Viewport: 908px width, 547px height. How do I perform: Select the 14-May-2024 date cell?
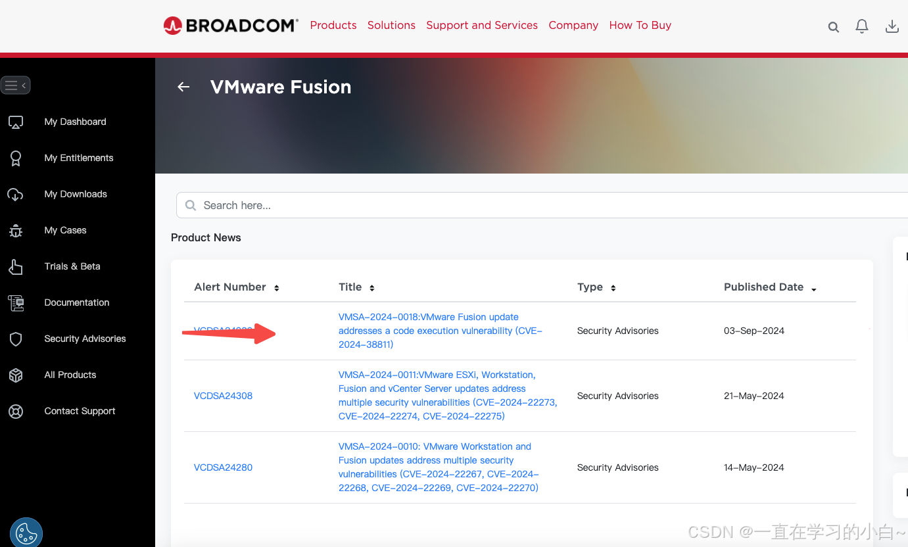[754, 467]
